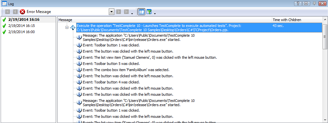Click info icon beside Toolbar button 4 event
The height and width of the screenshot is (123, 328).
79,82
